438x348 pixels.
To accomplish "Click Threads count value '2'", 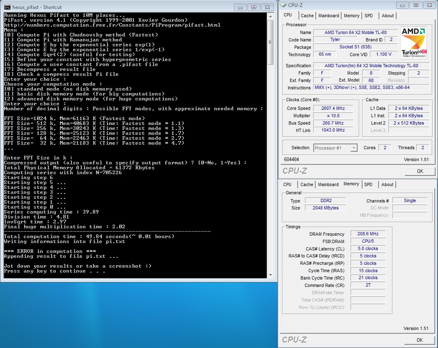I will 423,148.
